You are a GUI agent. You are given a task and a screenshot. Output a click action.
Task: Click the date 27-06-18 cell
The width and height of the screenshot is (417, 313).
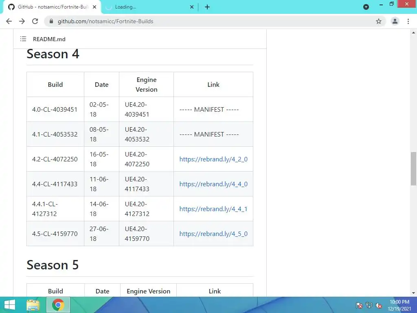pos(101,234)
